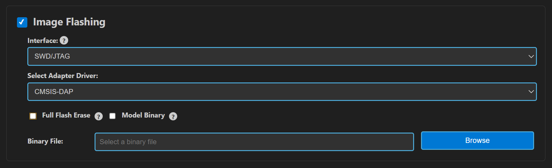
Task: Click the Full Flash Erase help icon
Action: coord(99,116)
